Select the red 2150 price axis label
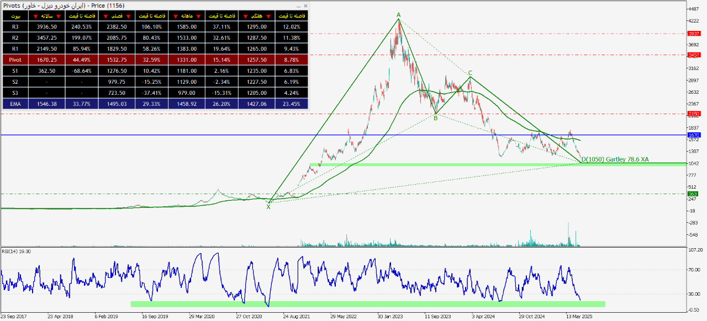Screen dimensions: 707x321 coord(694,114)
